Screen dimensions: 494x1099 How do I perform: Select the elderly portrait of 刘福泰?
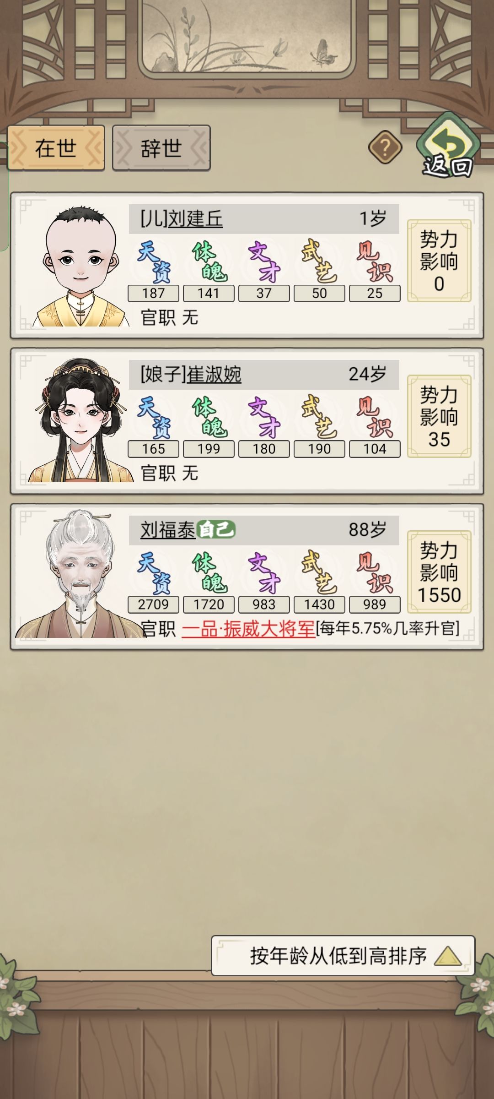80,574
